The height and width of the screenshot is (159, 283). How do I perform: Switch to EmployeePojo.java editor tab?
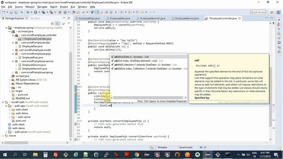point(89,19)
